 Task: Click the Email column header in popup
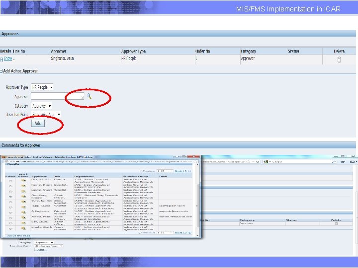click(x=163, y=177)
